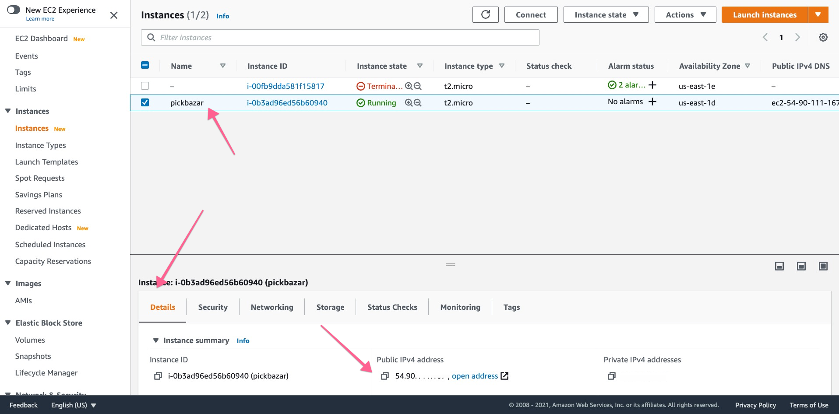Zoom out on terminated instance state
Image resolution: width=839 pixels, height=414 pixels.
[x=418, y=86]
